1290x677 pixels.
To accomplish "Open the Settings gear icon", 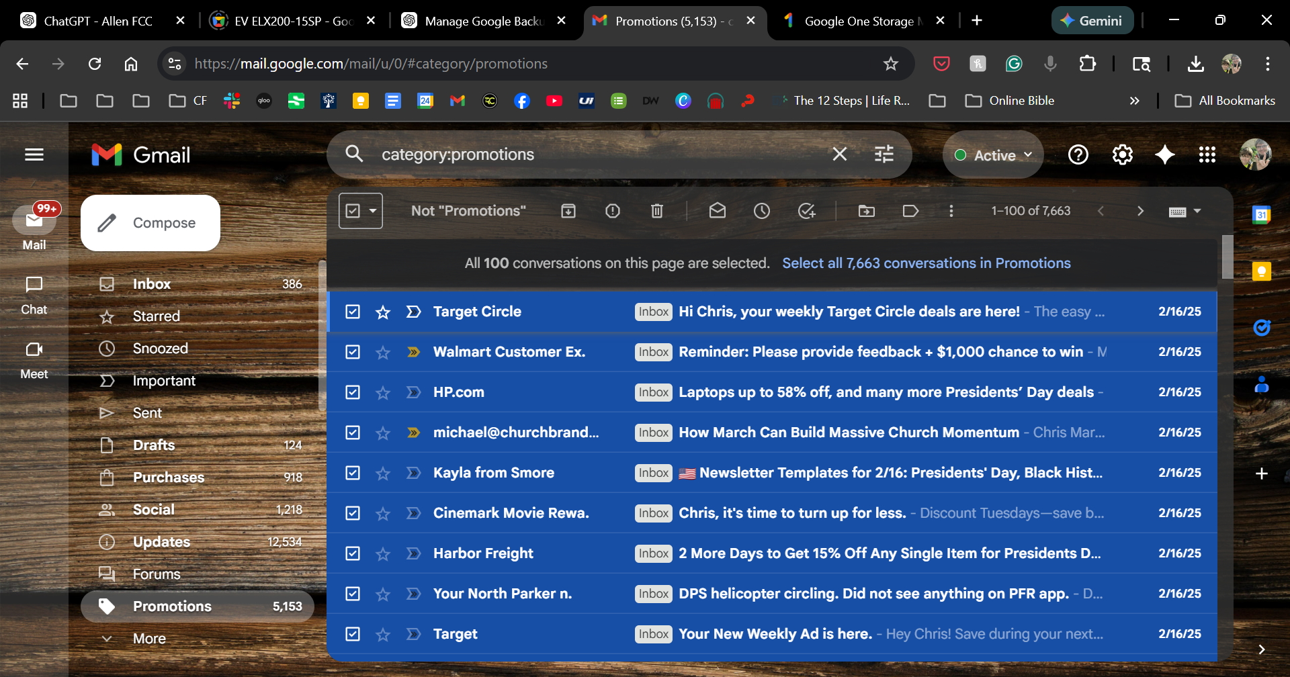I will (x=1122, y=155).
